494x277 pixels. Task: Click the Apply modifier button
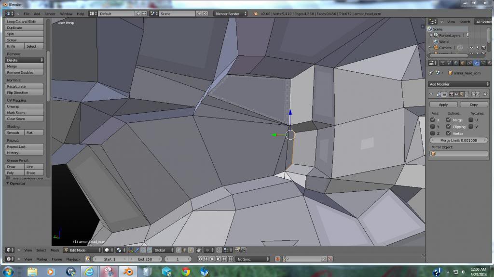(x=443, y=105)
